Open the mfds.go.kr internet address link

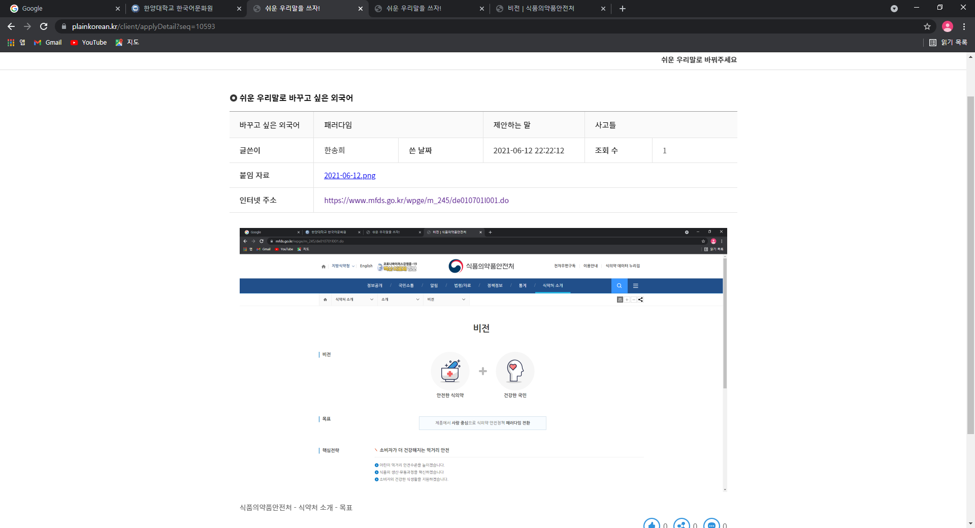[x=416, y=201]
